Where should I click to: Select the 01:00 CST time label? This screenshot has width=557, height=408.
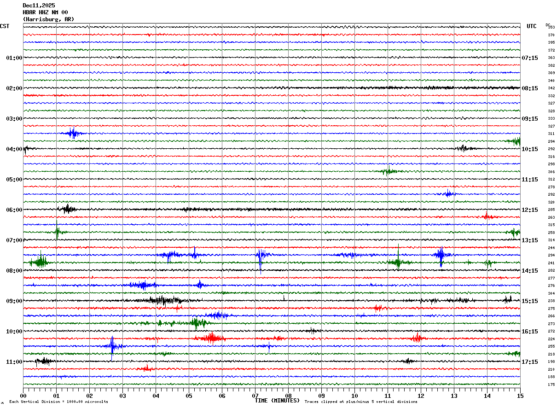point(14,58)
